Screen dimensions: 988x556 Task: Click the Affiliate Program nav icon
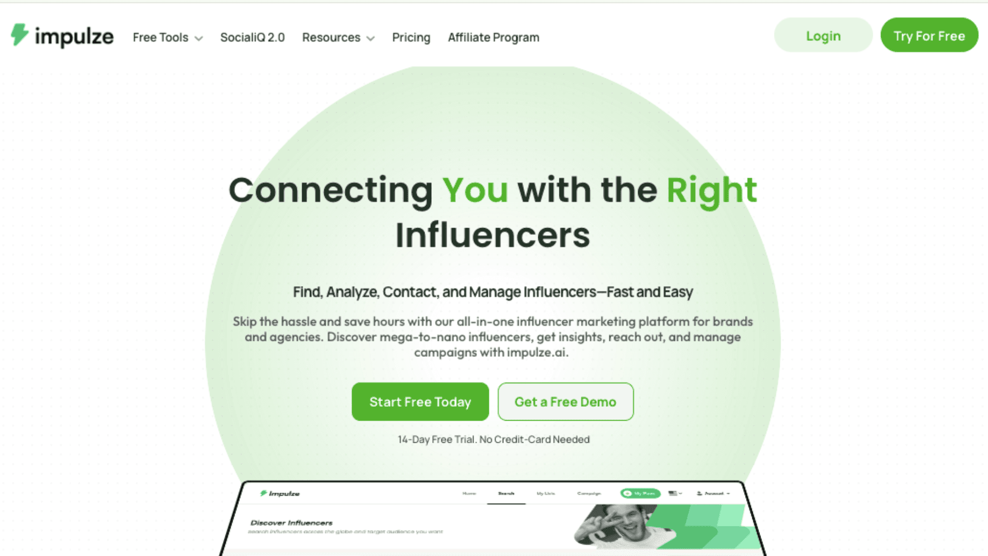[x=494, y=38]
